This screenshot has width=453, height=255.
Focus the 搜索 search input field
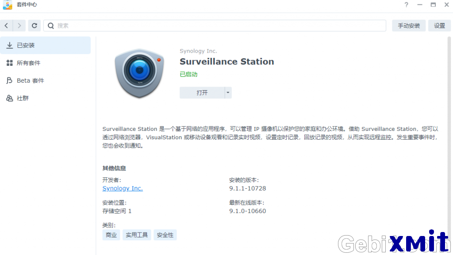215,26
